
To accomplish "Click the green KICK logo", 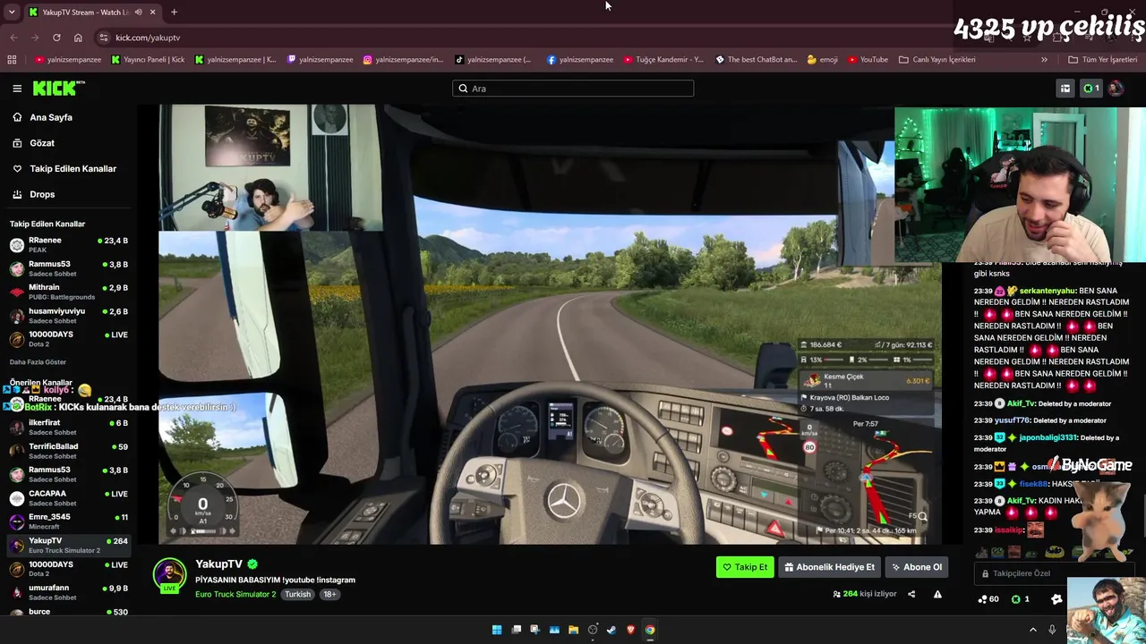I will [58, 88].
